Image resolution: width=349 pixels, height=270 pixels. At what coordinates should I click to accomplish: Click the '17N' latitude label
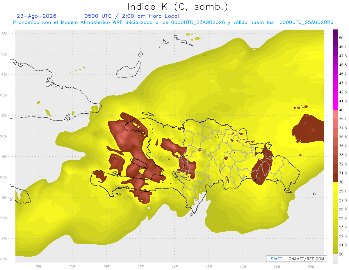click(4, 239)
